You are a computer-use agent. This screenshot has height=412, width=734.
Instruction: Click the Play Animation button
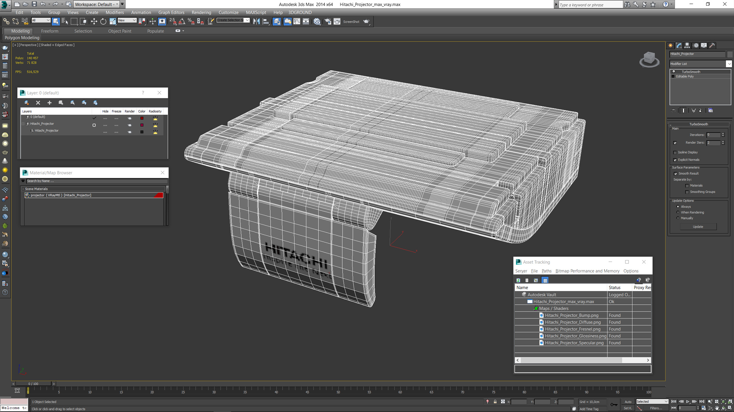coord(688,402)
